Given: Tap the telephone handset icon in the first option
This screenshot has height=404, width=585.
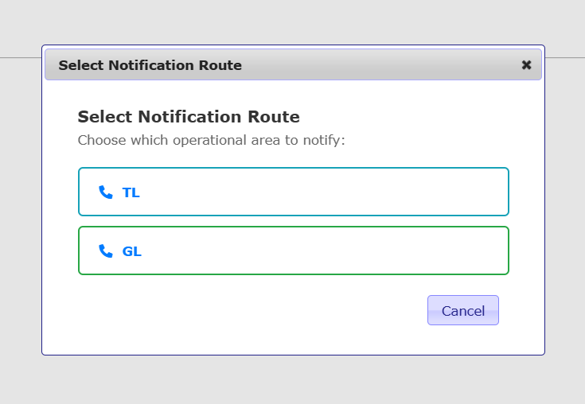Looking at the screenshot, I should (x=106, y=192).
